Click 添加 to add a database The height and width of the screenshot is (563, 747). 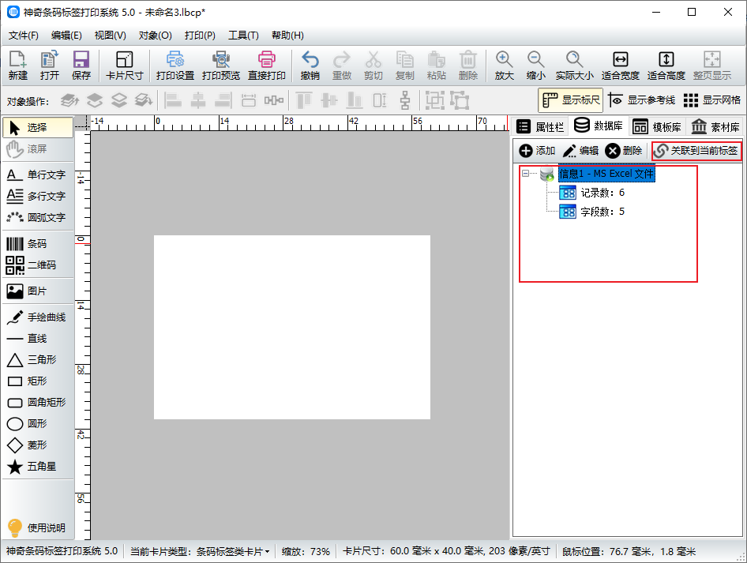tap(537, 151)
